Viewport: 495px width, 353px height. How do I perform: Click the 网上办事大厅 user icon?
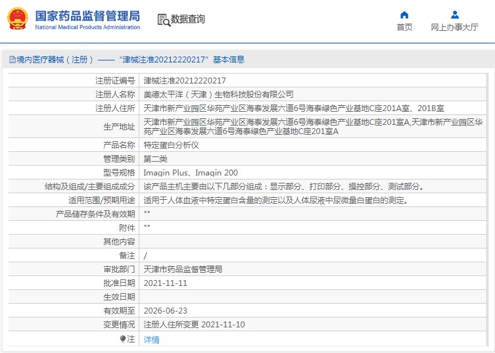[455, 14]
